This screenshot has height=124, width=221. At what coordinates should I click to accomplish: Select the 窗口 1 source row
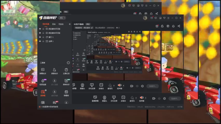(55, 37)
